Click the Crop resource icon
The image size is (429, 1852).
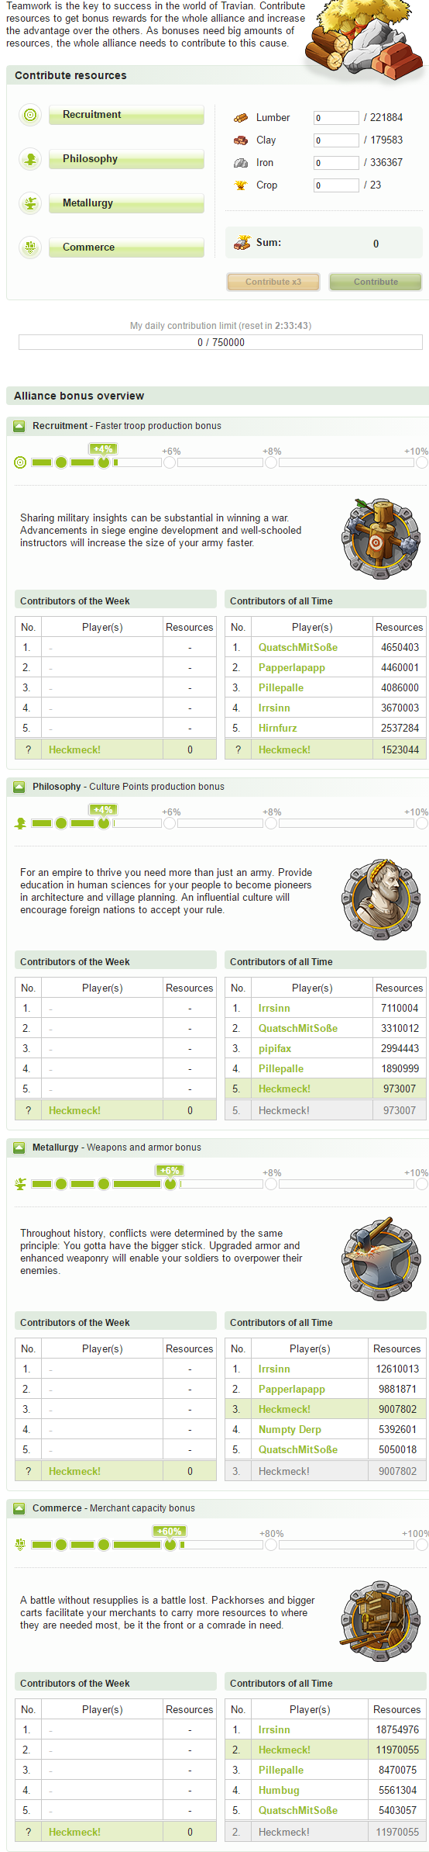pos(241,185)
